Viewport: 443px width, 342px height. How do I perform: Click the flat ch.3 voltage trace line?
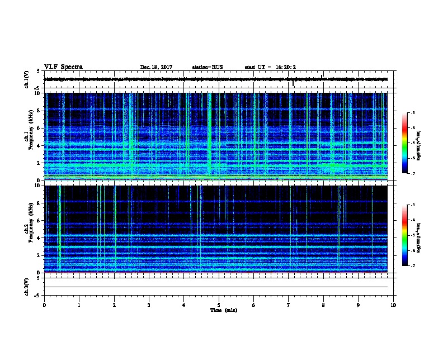(x=216, y=287)
